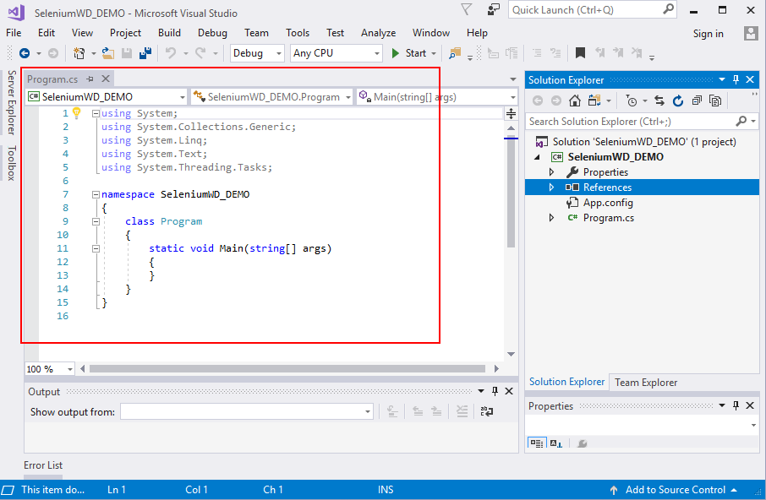Close the Output panel
The height and width of the screenshot is (500, 766).
click(509, 391)
